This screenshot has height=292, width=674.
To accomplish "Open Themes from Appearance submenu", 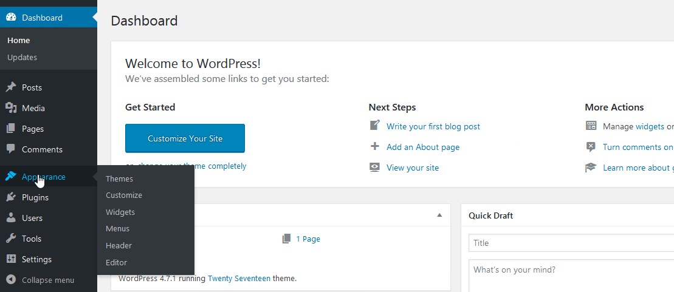I will pyautogui.click(x=119, y=179).
